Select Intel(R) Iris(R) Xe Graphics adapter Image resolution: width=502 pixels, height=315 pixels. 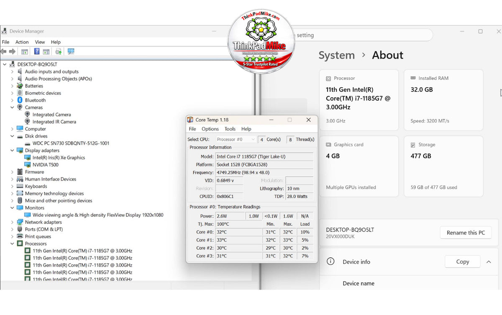(x=59, y=157)
